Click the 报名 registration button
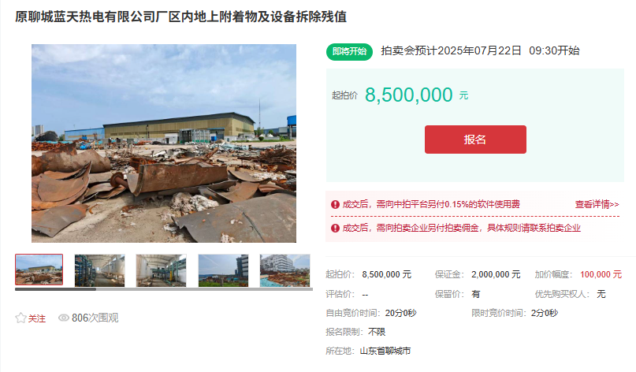The image size is (636, 372). (475, 139)
